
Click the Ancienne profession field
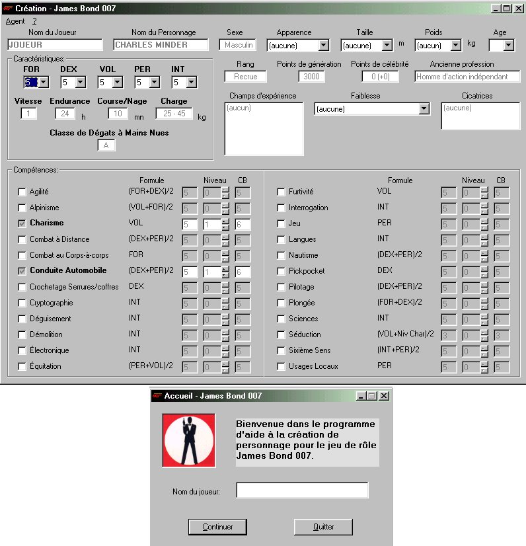coord(467,77)
